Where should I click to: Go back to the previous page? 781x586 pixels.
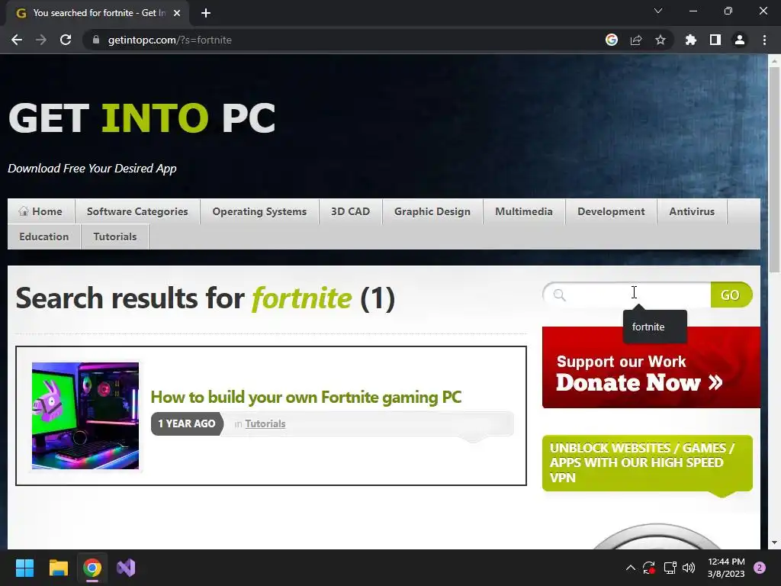pyautogui.click(x=17, y=40)
